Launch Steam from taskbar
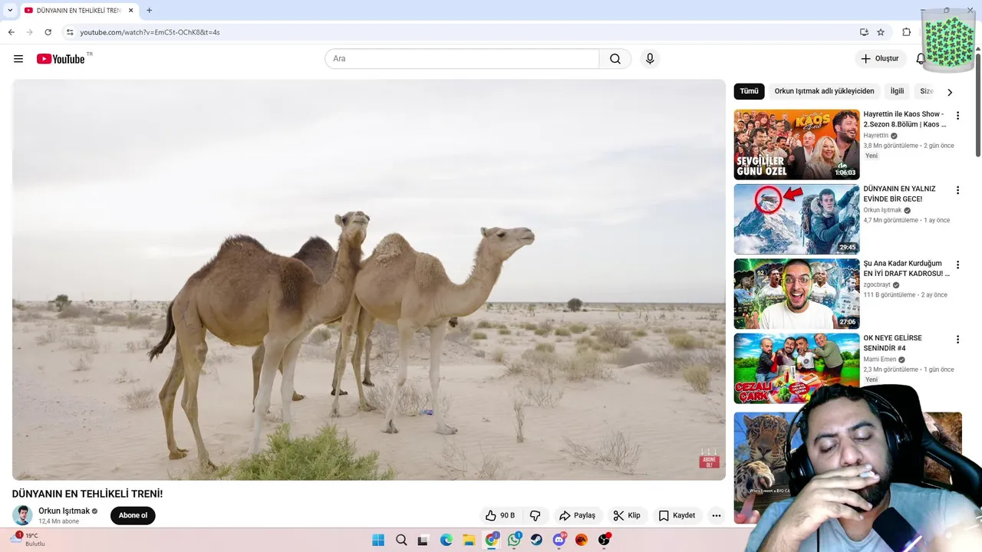Image resolution: width=982 pixels, height=552 pixels. pyautogui.click(x=536, y=540)
